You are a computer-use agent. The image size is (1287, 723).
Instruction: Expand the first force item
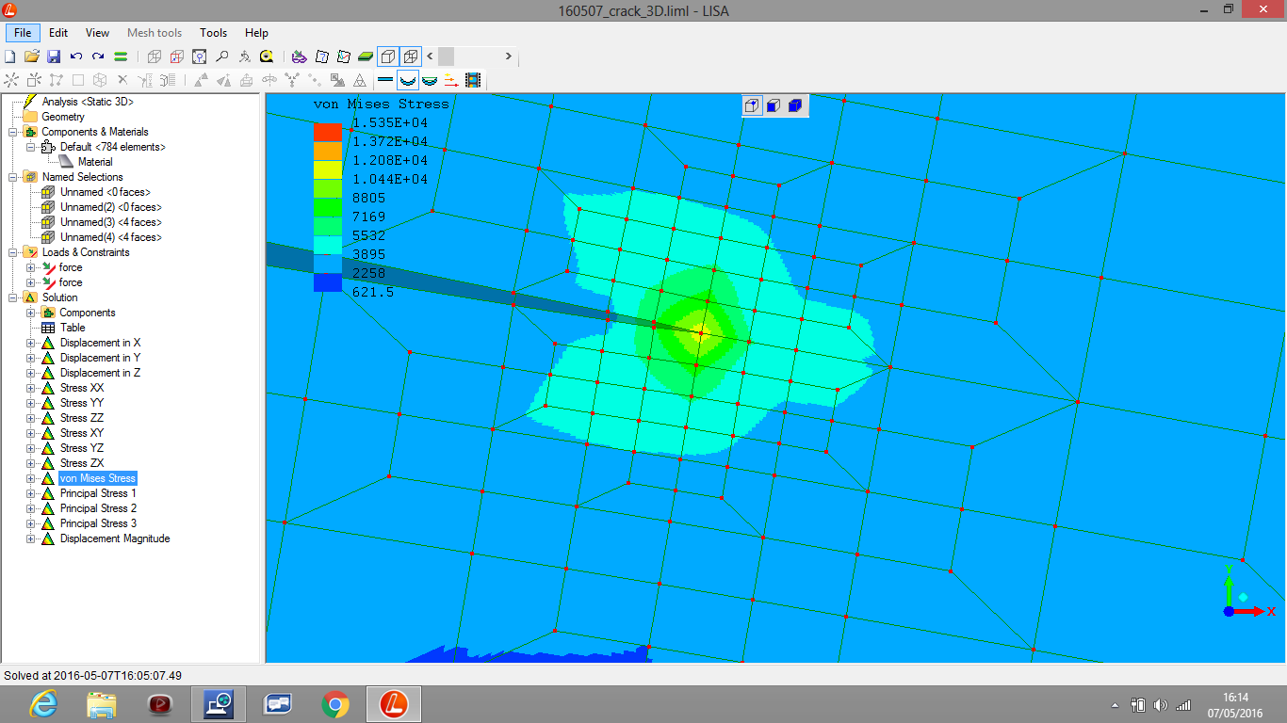tap(31, 267)
